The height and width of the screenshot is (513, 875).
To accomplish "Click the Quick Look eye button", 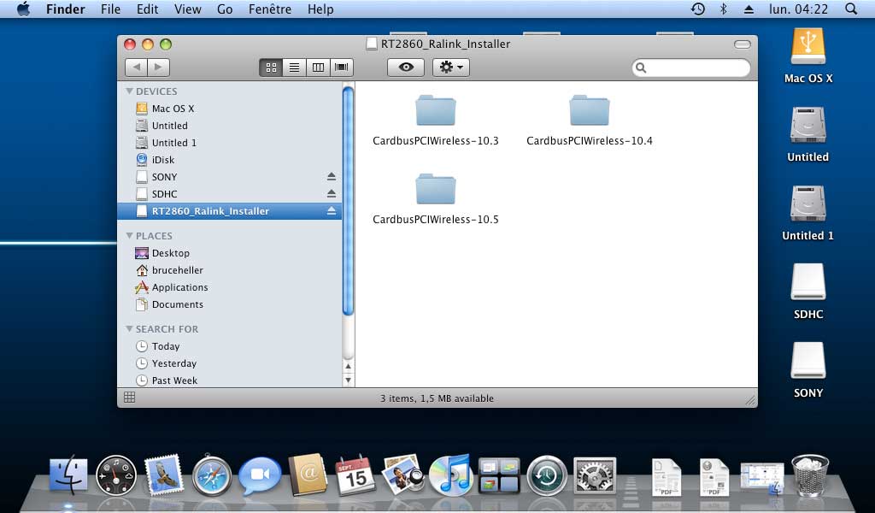I will tap(406, 68).
